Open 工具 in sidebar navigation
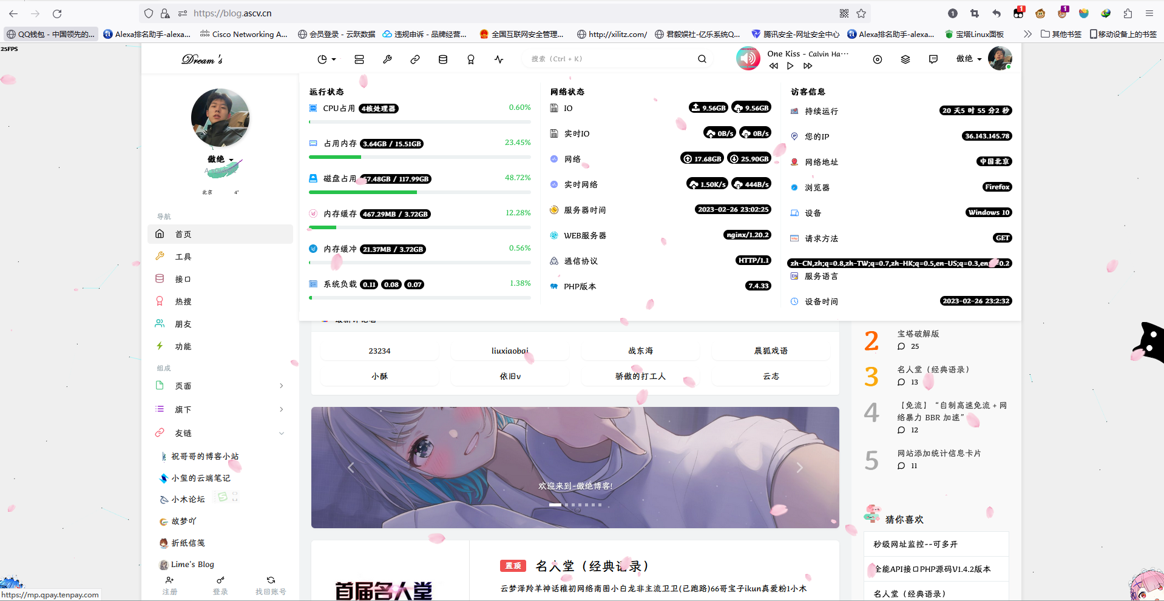 [x=220, y=257]
